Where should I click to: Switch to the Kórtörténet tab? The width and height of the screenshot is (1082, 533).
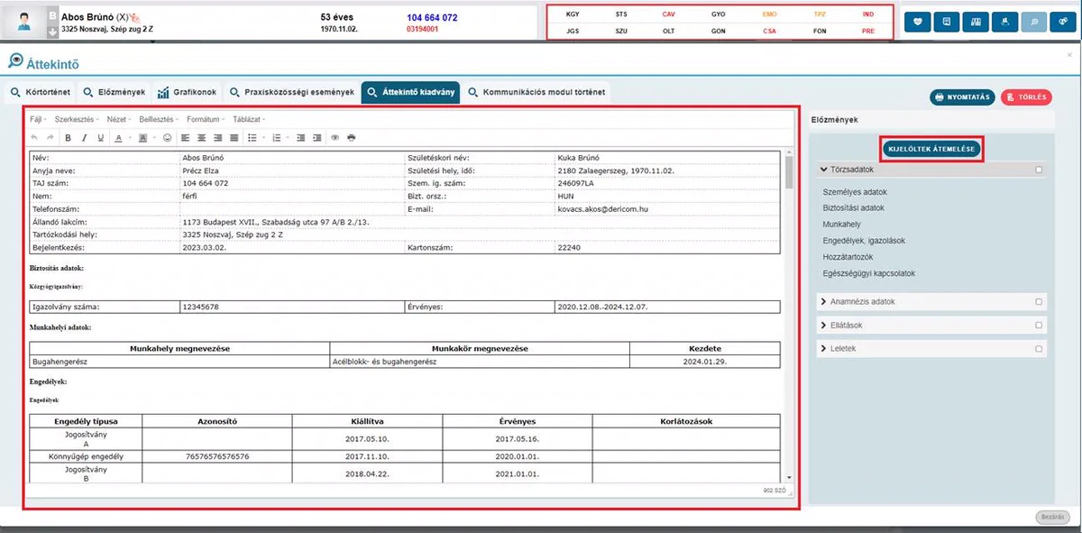tap(39, 92)
